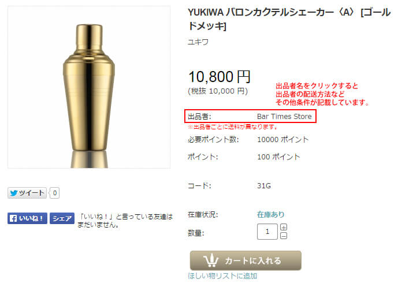This screenshot has width=398, height=283.
Task: Decrease quantity with the minus stepper
Action: pyautogui.click(x=284, y=236)
